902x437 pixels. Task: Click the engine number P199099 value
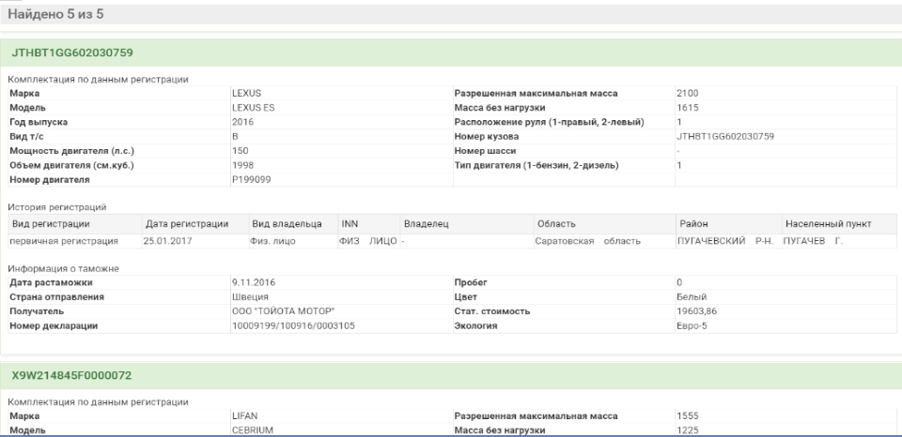pyautogui.click(x=251, y=179)
